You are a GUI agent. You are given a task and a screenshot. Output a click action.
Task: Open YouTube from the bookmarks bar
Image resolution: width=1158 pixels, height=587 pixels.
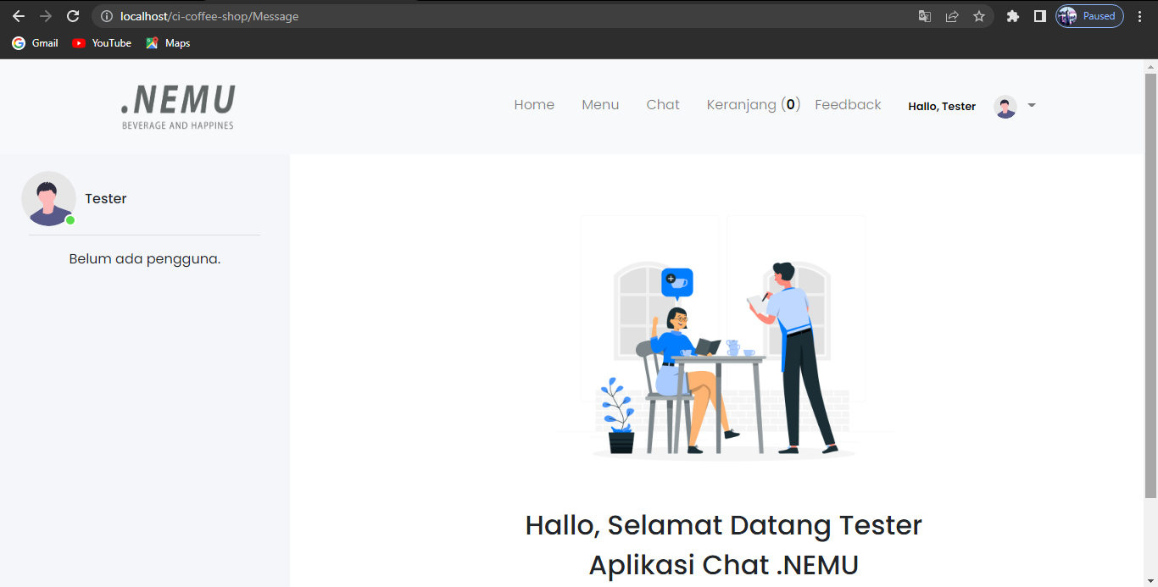click(101, 42)
